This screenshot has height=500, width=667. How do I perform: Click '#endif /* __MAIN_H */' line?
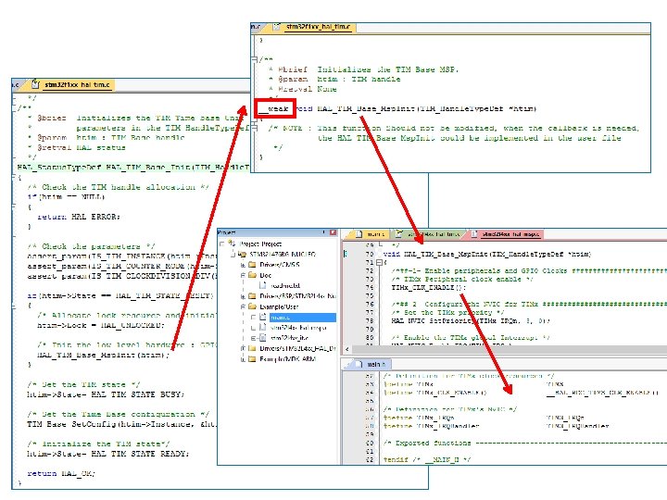click(427, 459)
